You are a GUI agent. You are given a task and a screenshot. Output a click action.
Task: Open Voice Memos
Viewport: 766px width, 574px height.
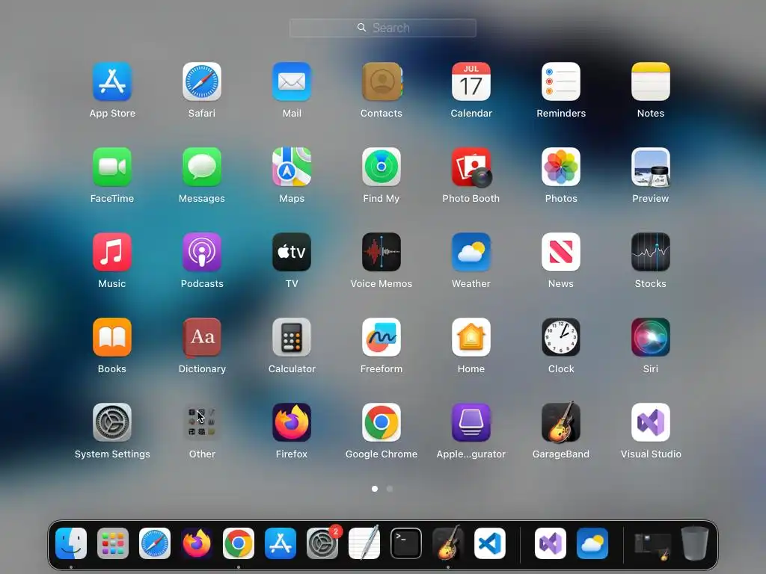click(x=382, y=252)
